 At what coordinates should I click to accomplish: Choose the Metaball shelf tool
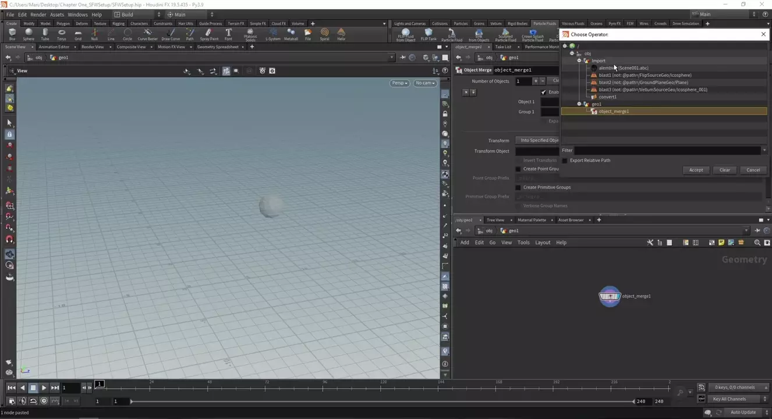[291, 34]
